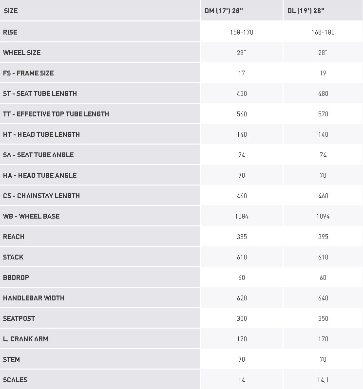
Task: Select the HA - HEAD TUBE ANGLE label
Action: coord(40,175)
